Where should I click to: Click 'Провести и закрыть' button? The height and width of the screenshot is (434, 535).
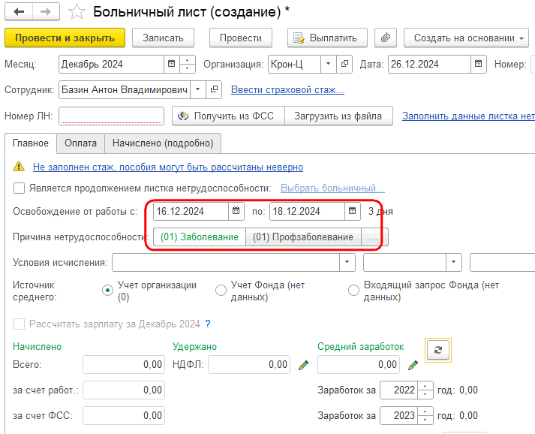(65, 38)
